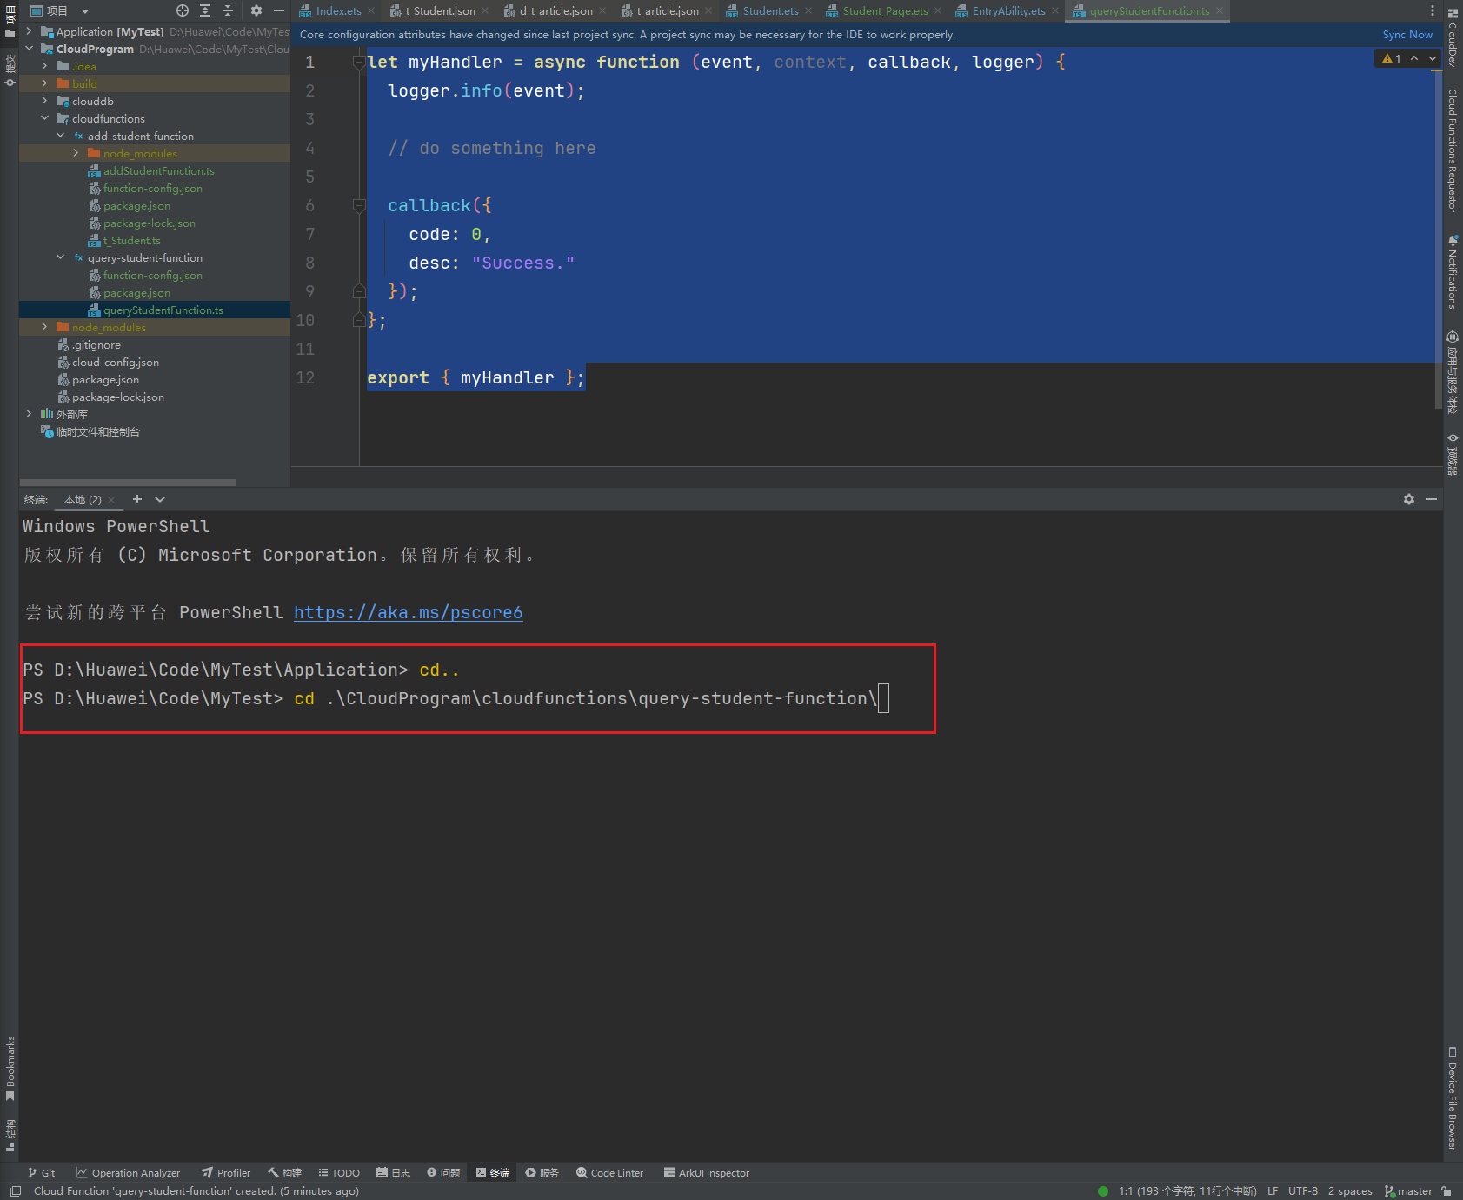Select .gitignore in project tree
The width and height of the screenshot is (1463, 1200).
[96, 344]
